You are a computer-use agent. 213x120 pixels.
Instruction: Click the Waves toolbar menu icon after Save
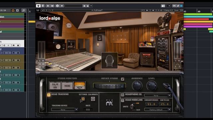pyautogui.click(x=182, y=10)
